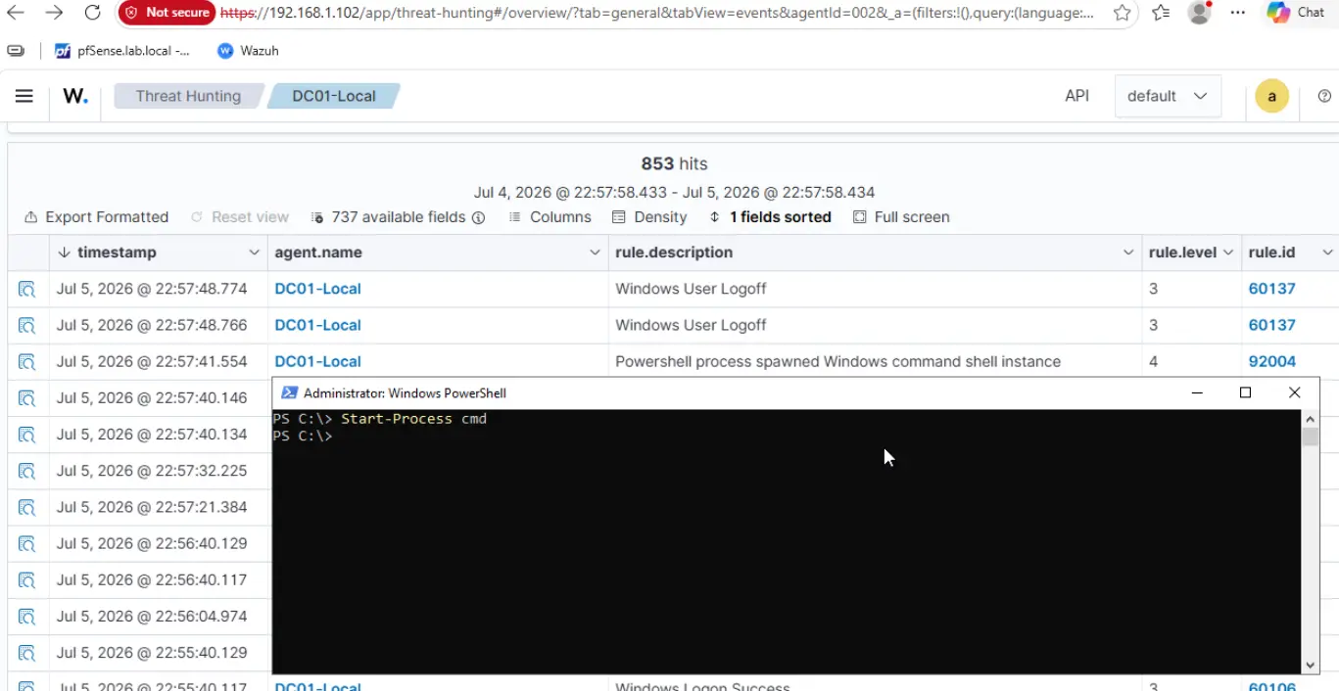Screen dimensions: 1339x691
Task: Open Density display options
Action: tap(649, 217)
